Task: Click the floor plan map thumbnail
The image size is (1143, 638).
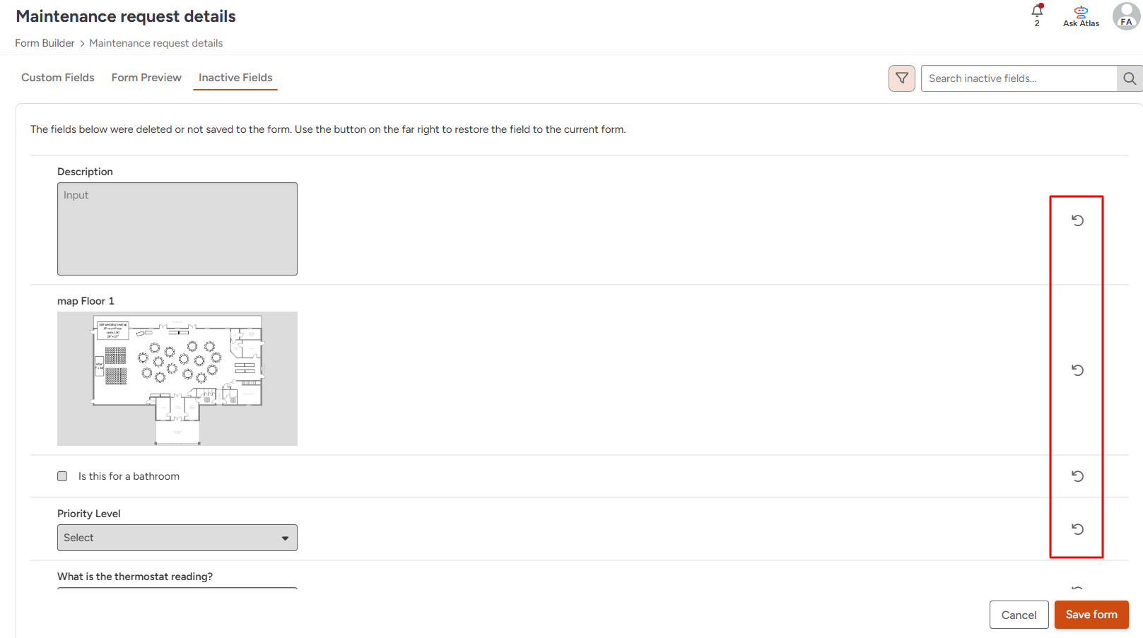Action: pyautogui.click(x=177, y=379)
